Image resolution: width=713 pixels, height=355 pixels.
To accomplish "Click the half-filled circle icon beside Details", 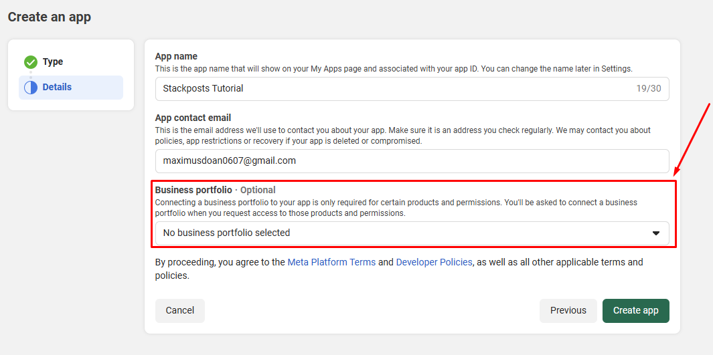I will (31, 88).
